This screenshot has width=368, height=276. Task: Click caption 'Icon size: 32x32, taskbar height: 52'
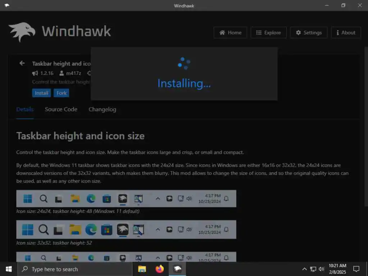coord(54,243)
